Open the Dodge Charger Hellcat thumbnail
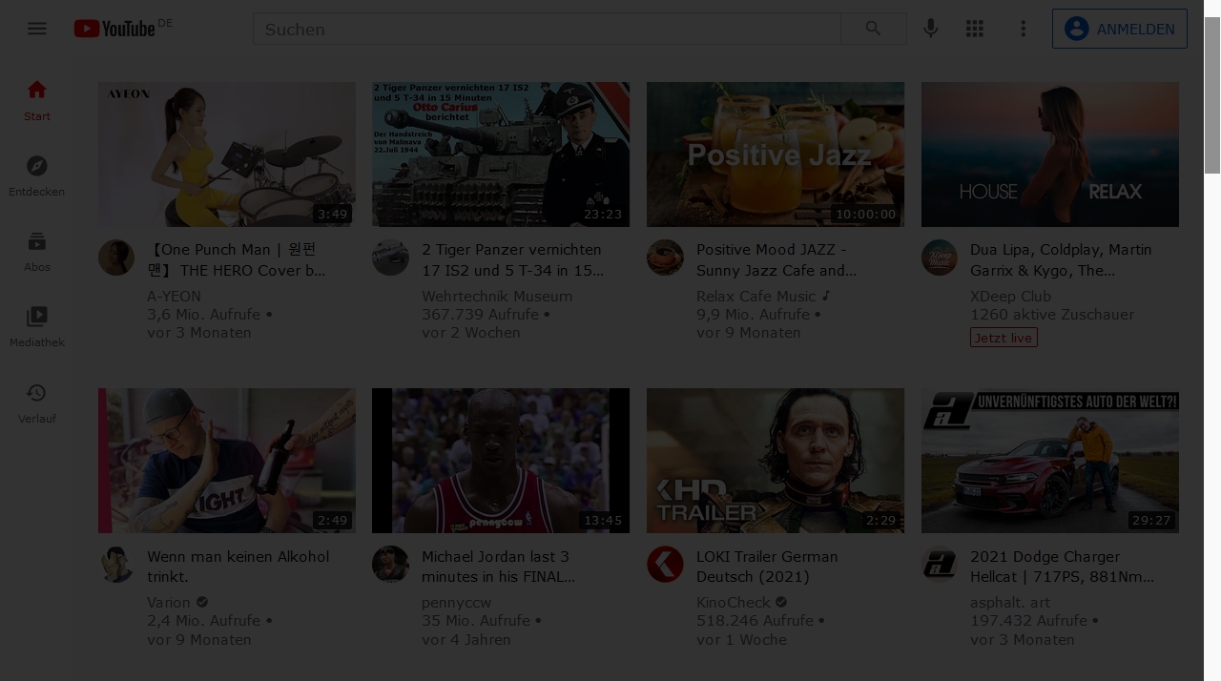The image size is (1221, 681). 1050,461
